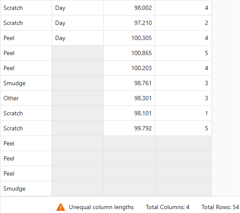Click the cell showing 100.203

pos(129,68)
